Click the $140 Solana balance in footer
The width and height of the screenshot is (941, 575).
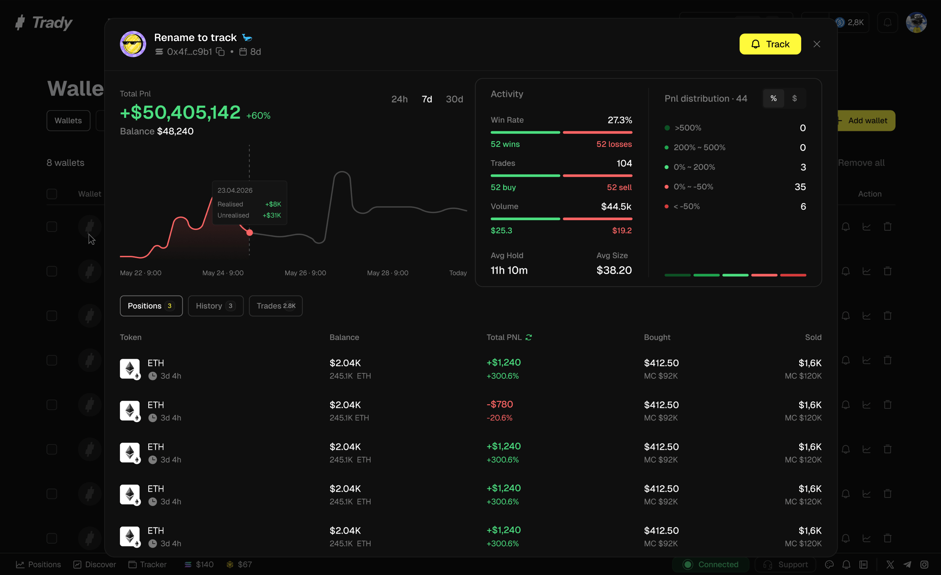198,564
